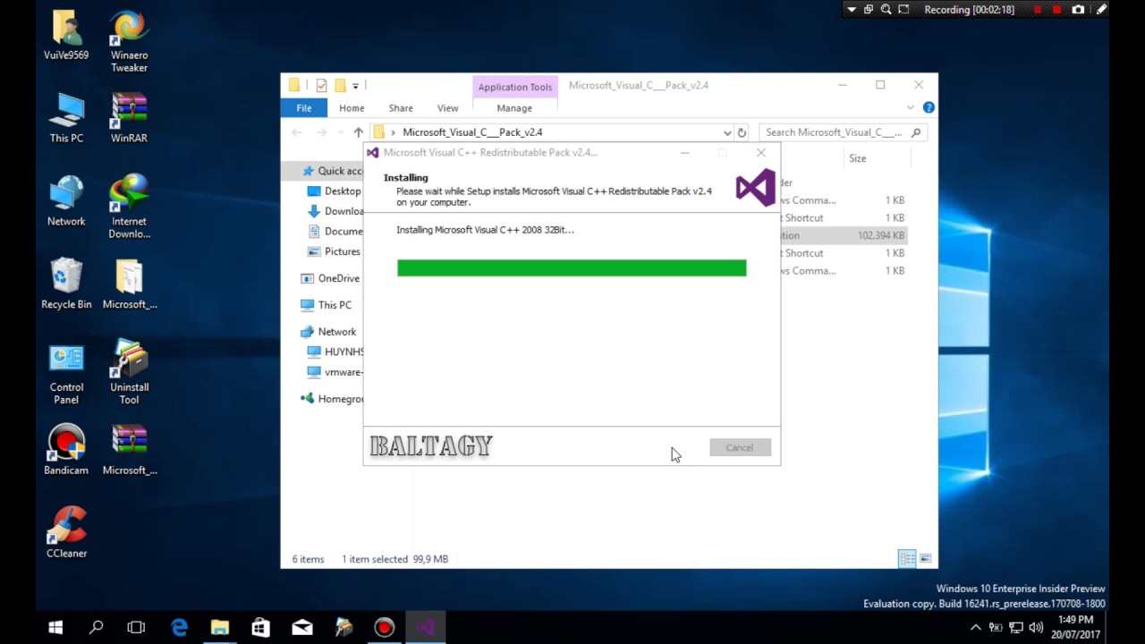Open the address bar history dropdown
Screen dimensions: 1145x644
pyautogui.click(x=727, y=132)
